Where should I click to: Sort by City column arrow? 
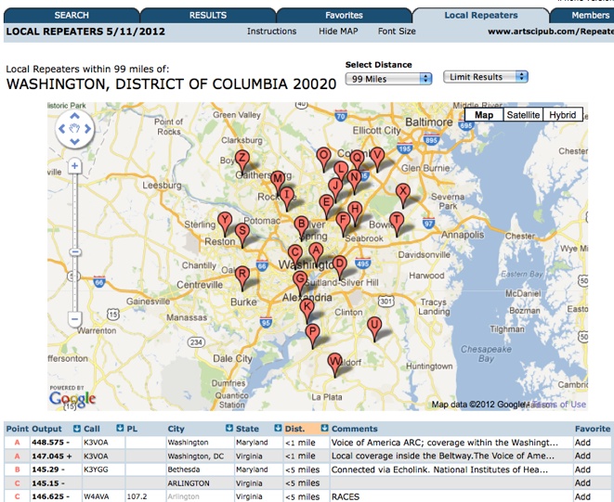[x=229, y=428]
